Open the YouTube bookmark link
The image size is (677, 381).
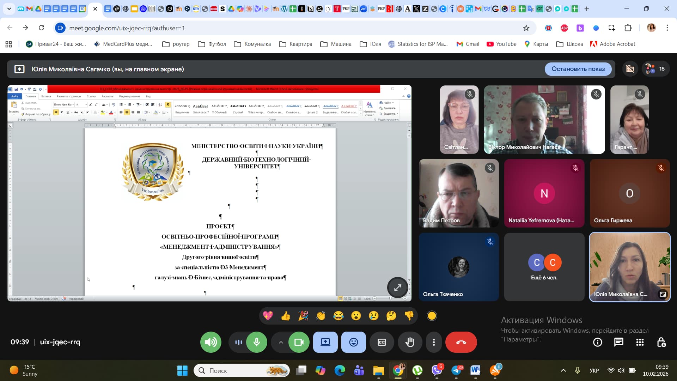(x=501, y=44)
